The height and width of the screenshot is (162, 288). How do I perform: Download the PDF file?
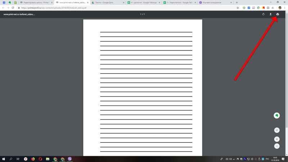pyautogui.click(x=270, y=14)
